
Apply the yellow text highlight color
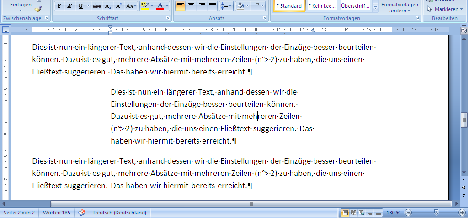[144, 6]
